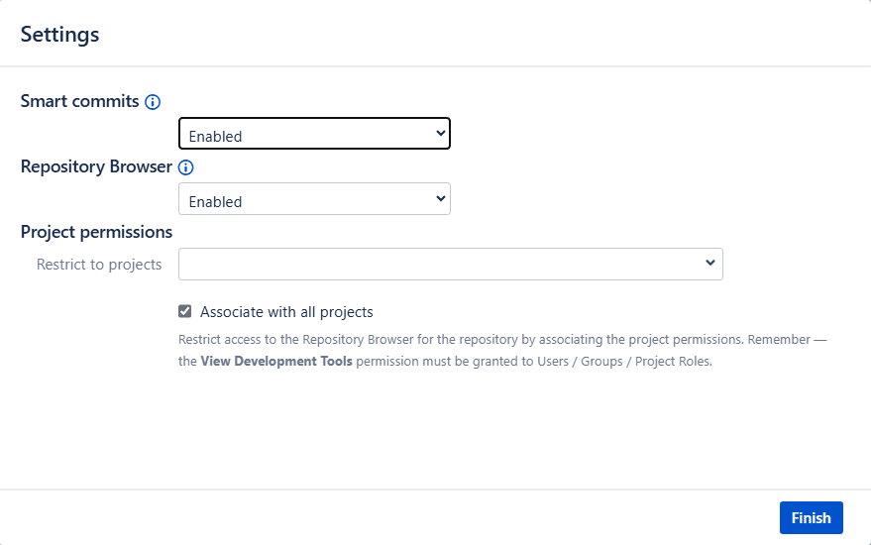
Task: Click the 'Associate with all projects' label text
Action: point(286,312)
